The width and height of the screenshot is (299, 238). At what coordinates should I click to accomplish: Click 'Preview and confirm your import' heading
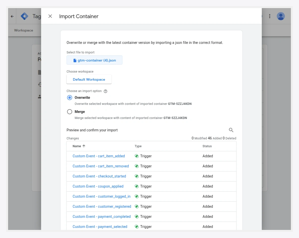pyautogui.click(x=92, y=130)
